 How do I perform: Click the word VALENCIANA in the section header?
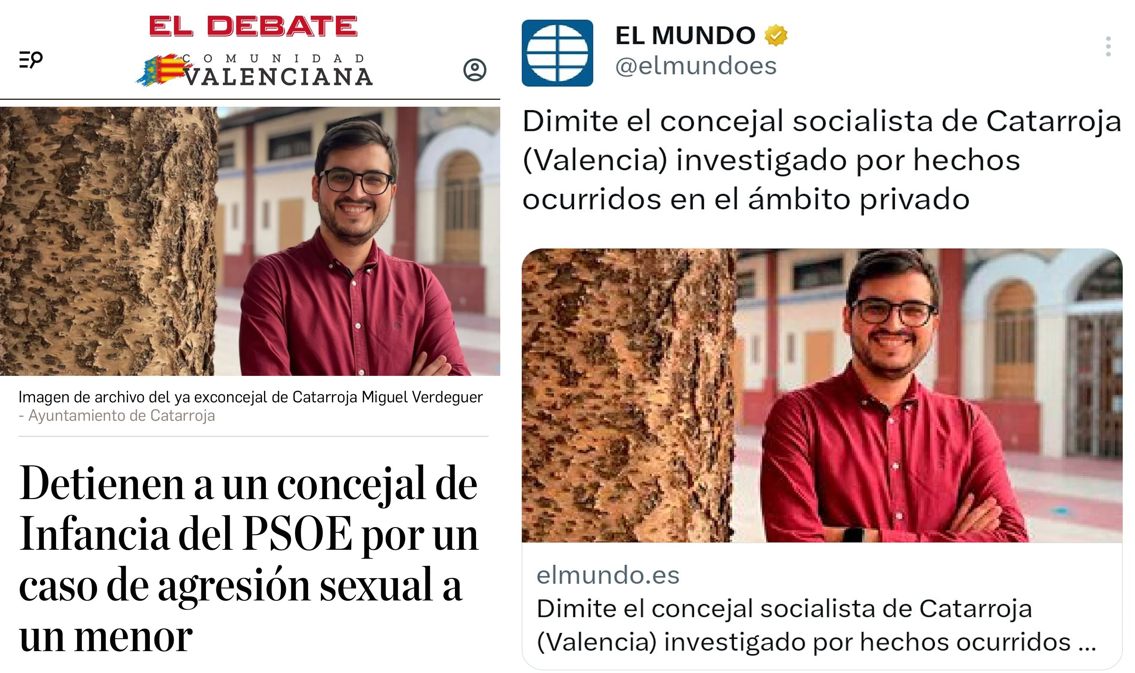279,77
